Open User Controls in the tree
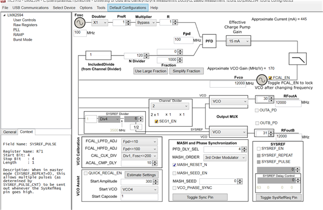 pyautogui.click(x=25, y=20)
